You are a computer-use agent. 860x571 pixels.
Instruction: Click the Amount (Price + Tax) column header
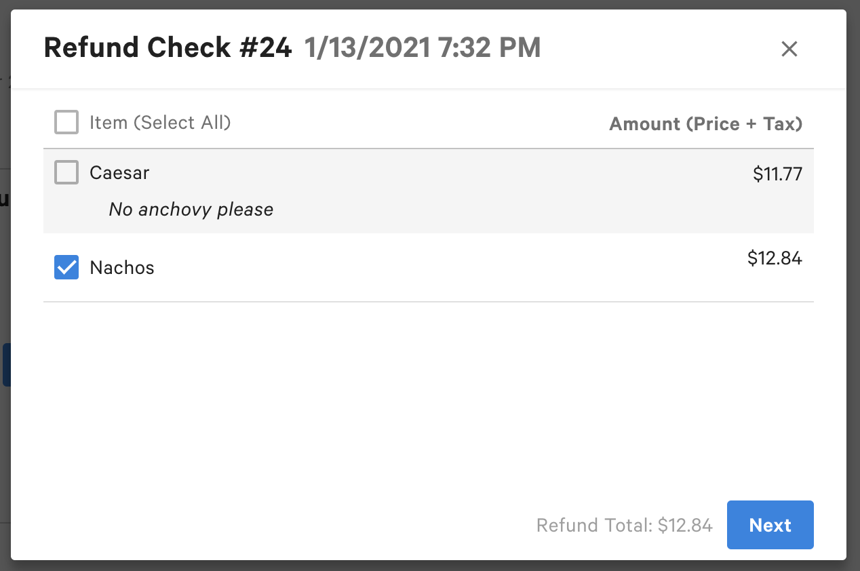tap(705, 123)
